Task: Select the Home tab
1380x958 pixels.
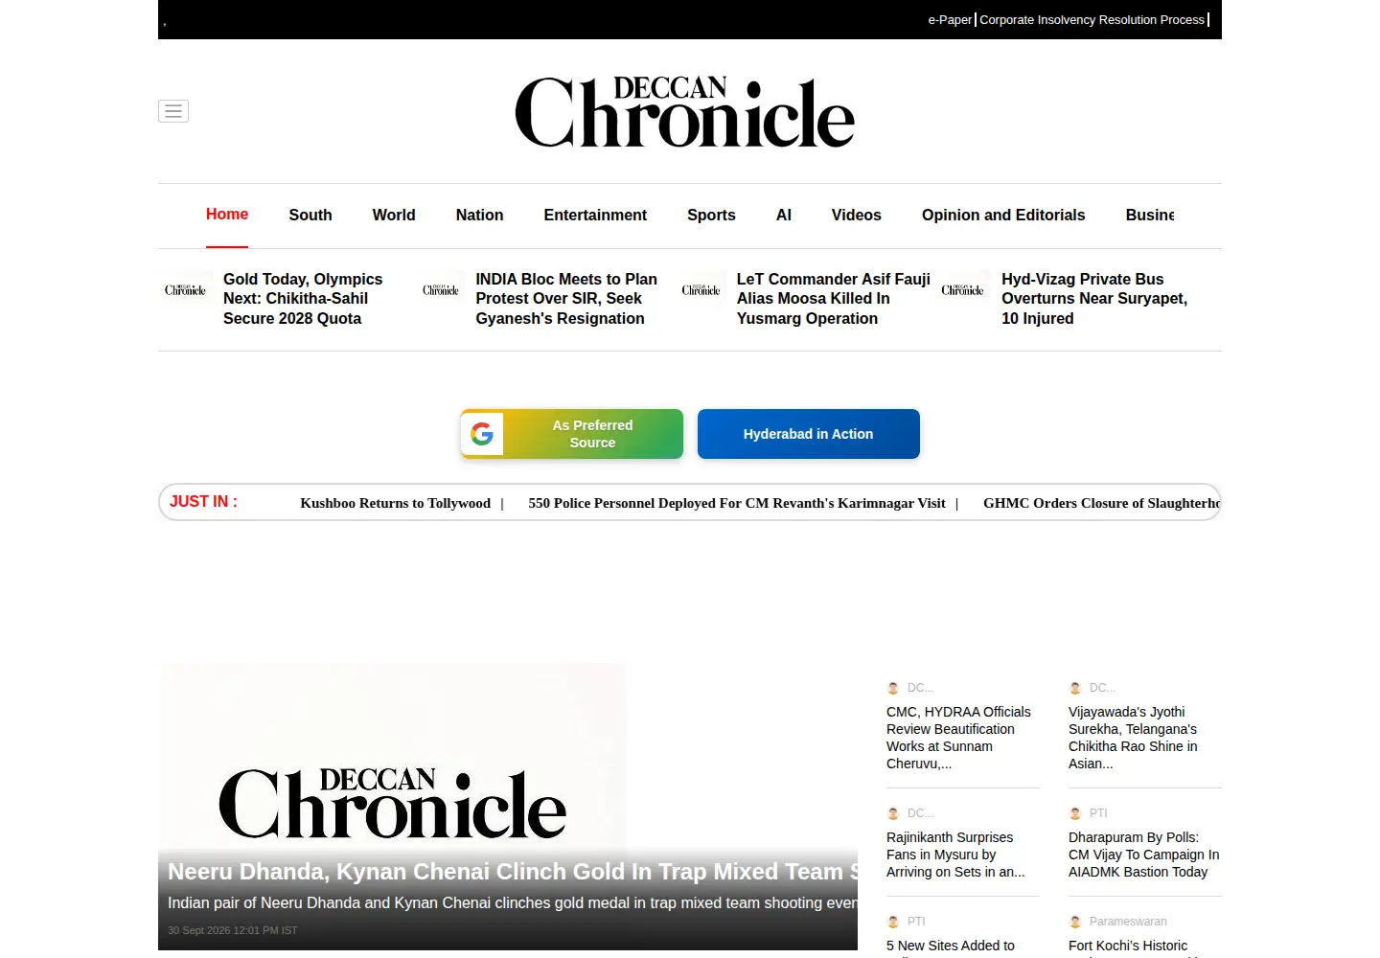Action: (x=227, y=215)
